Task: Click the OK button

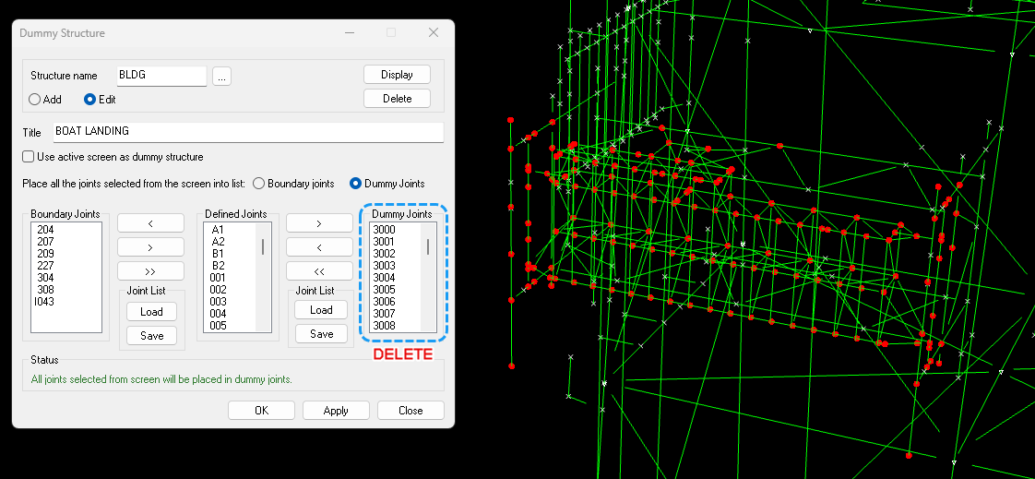Action: click(x=261, y=411)
